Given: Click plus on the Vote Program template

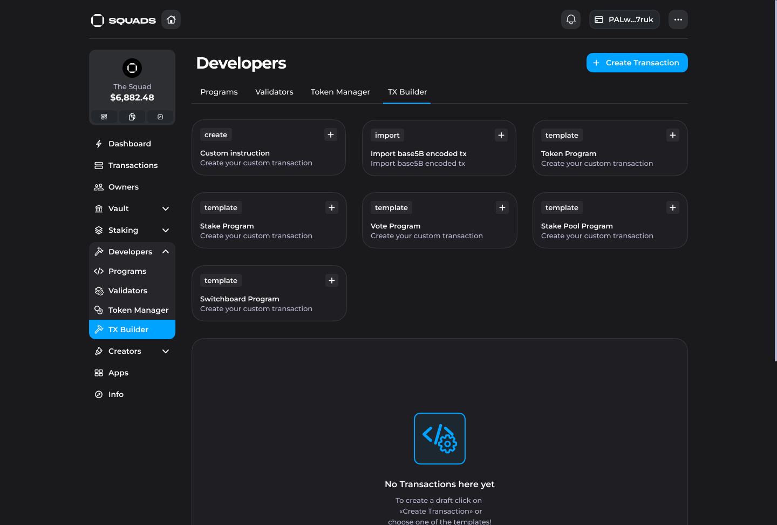Looking at the screenshot, I should pos(502,207).
